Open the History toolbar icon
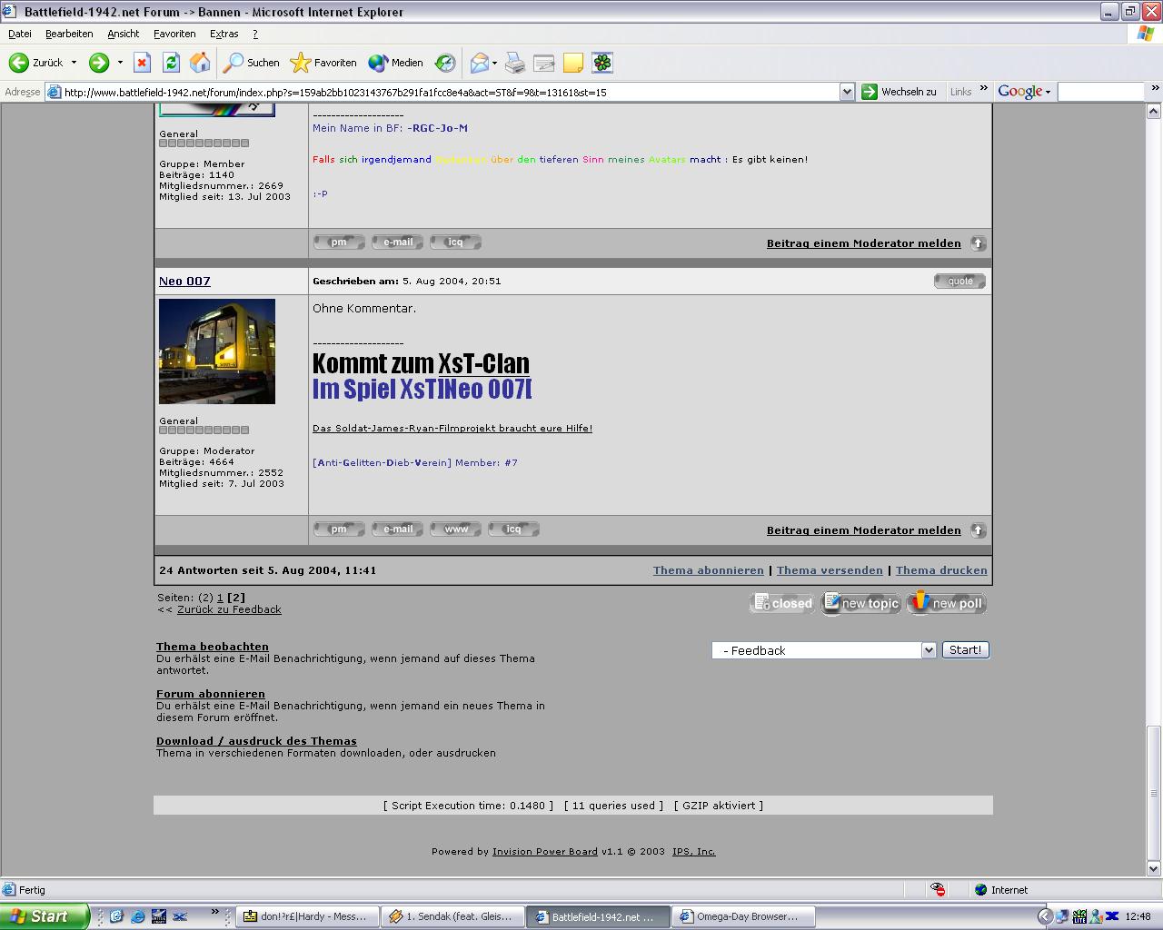1163x930 pixels. [x=445, y=63]
